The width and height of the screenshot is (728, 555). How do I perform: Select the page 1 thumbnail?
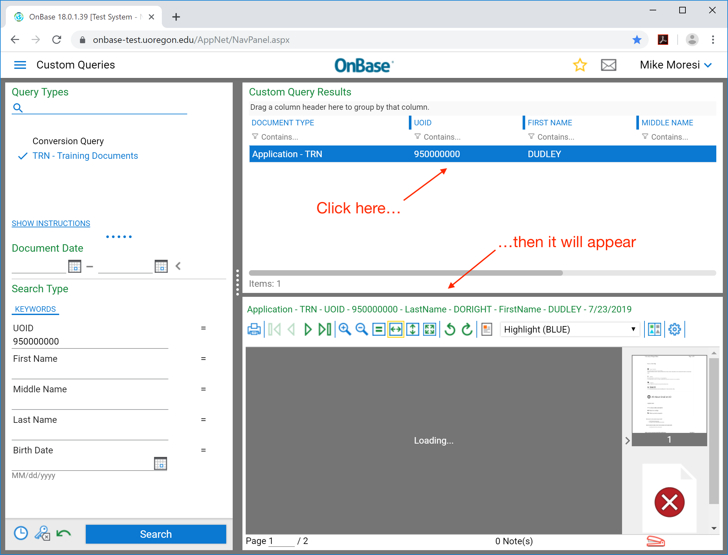pyautogui.click(x=669, y=400)
